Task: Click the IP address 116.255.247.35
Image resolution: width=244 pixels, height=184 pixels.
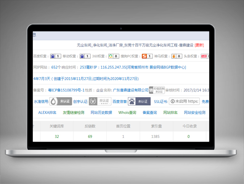Action: pyautogui.click(x=113, y=67)
